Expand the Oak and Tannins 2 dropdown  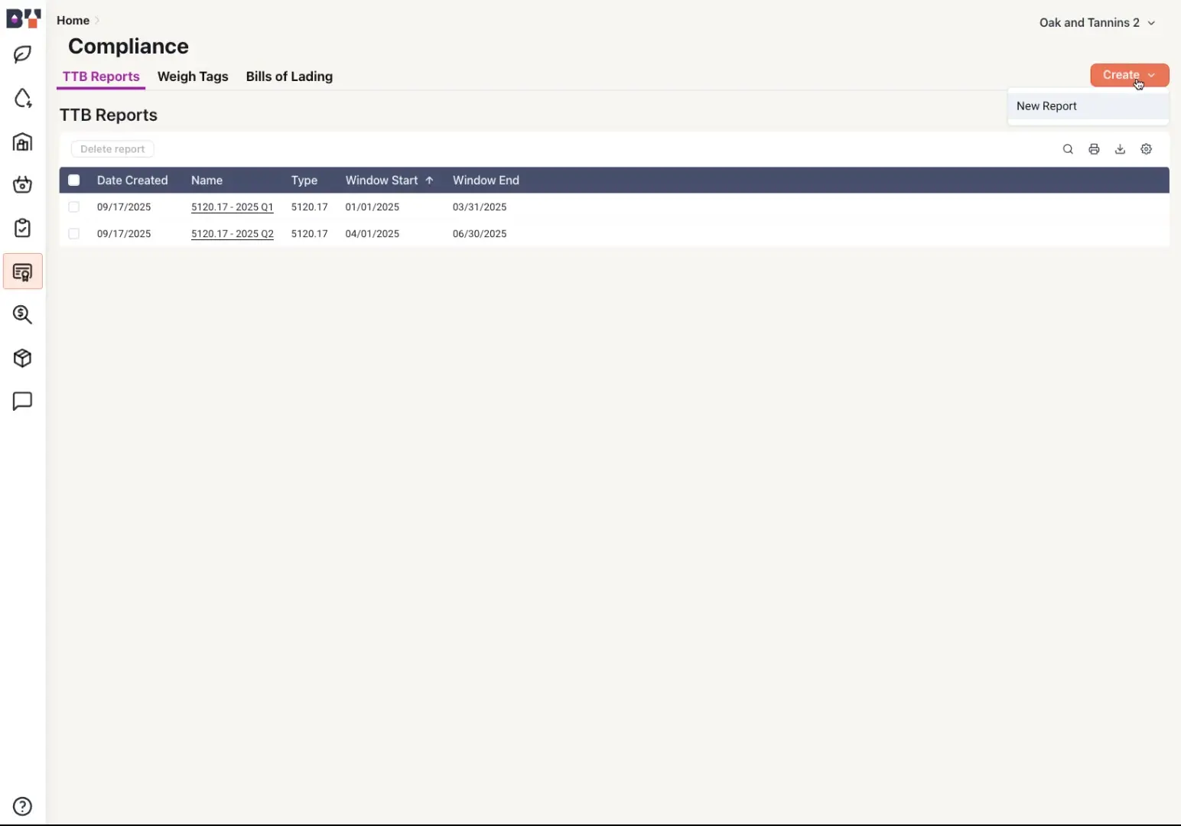pos(1097,23)
